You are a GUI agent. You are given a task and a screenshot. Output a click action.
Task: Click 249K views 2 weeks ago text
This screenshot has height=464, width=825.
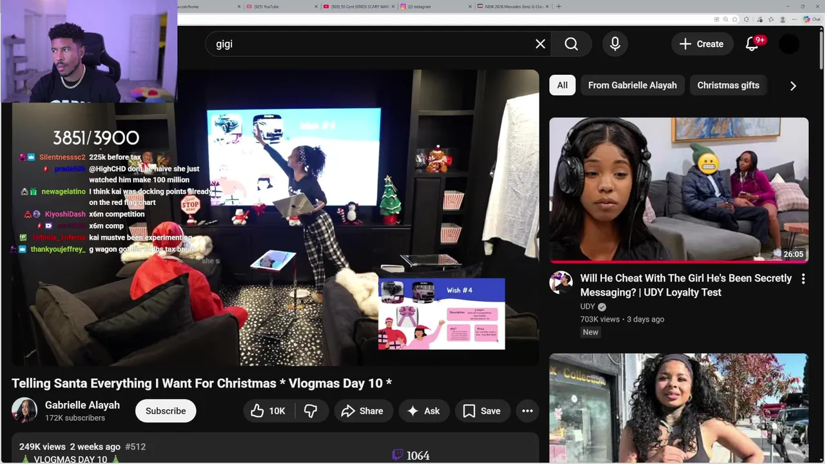pos(70,447)
